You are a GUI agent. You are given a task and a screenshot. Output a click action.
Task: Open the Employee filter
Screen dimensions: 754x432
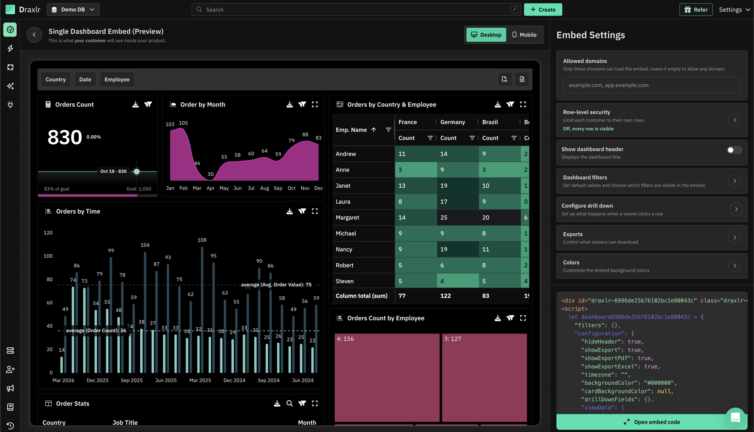click(117, 79)
